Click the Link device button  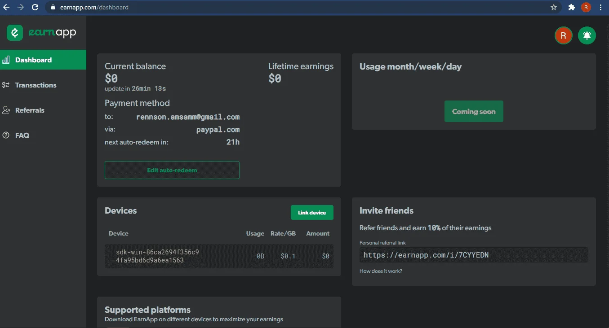[312, 212]
